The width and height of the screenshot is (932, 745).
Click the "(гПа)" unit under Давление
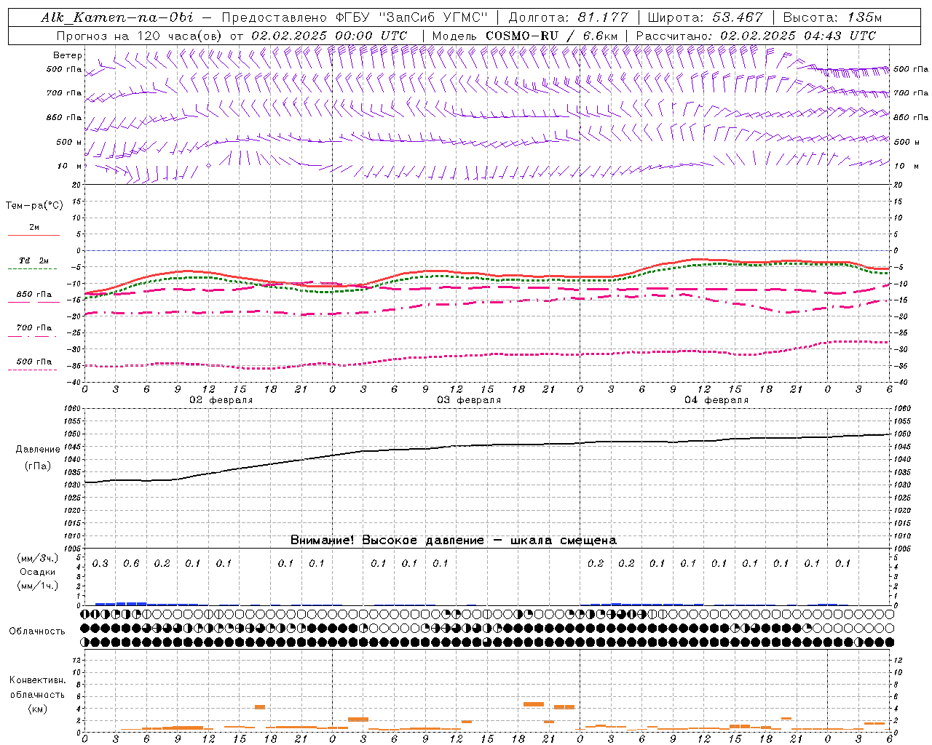38,466
